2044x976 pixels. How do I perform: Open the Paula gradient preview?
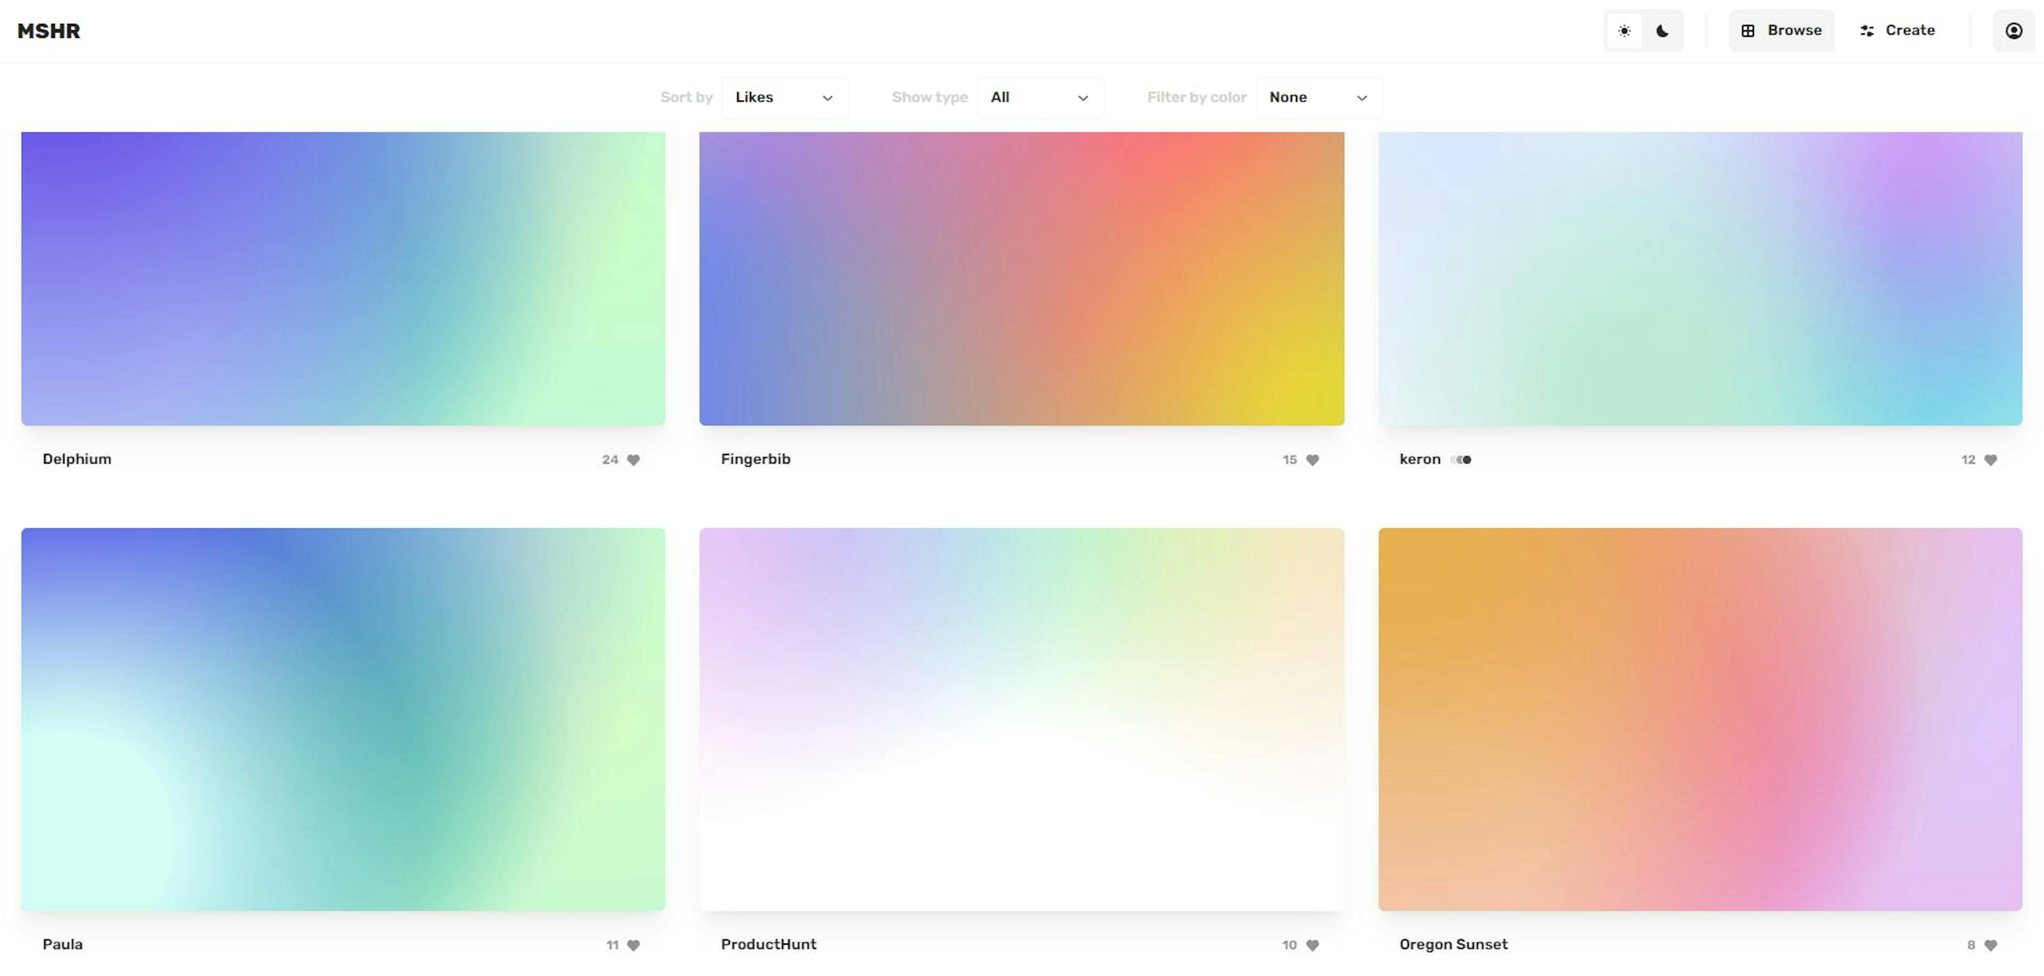[x=343, y=719]
